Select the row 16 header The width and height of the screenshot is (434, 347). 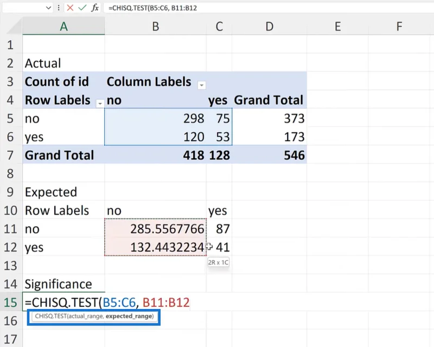pyautogui.click(x=10, y=321)
